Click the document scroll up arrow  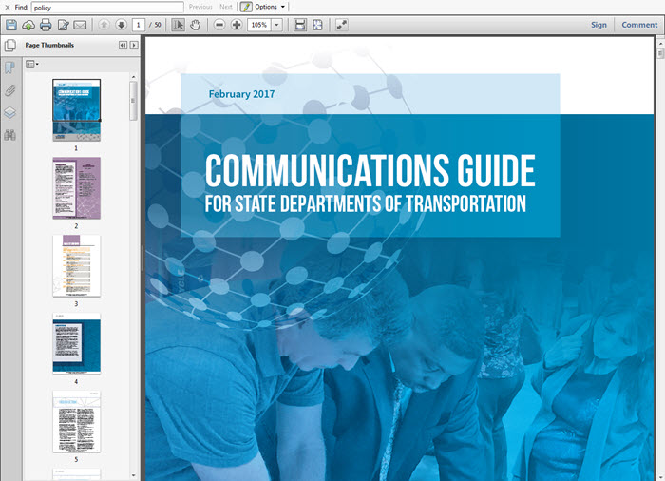click(660, 44)
